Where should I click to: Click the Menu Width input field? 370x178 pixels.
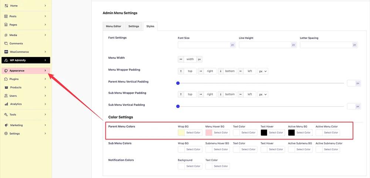(x=190, y=59)
